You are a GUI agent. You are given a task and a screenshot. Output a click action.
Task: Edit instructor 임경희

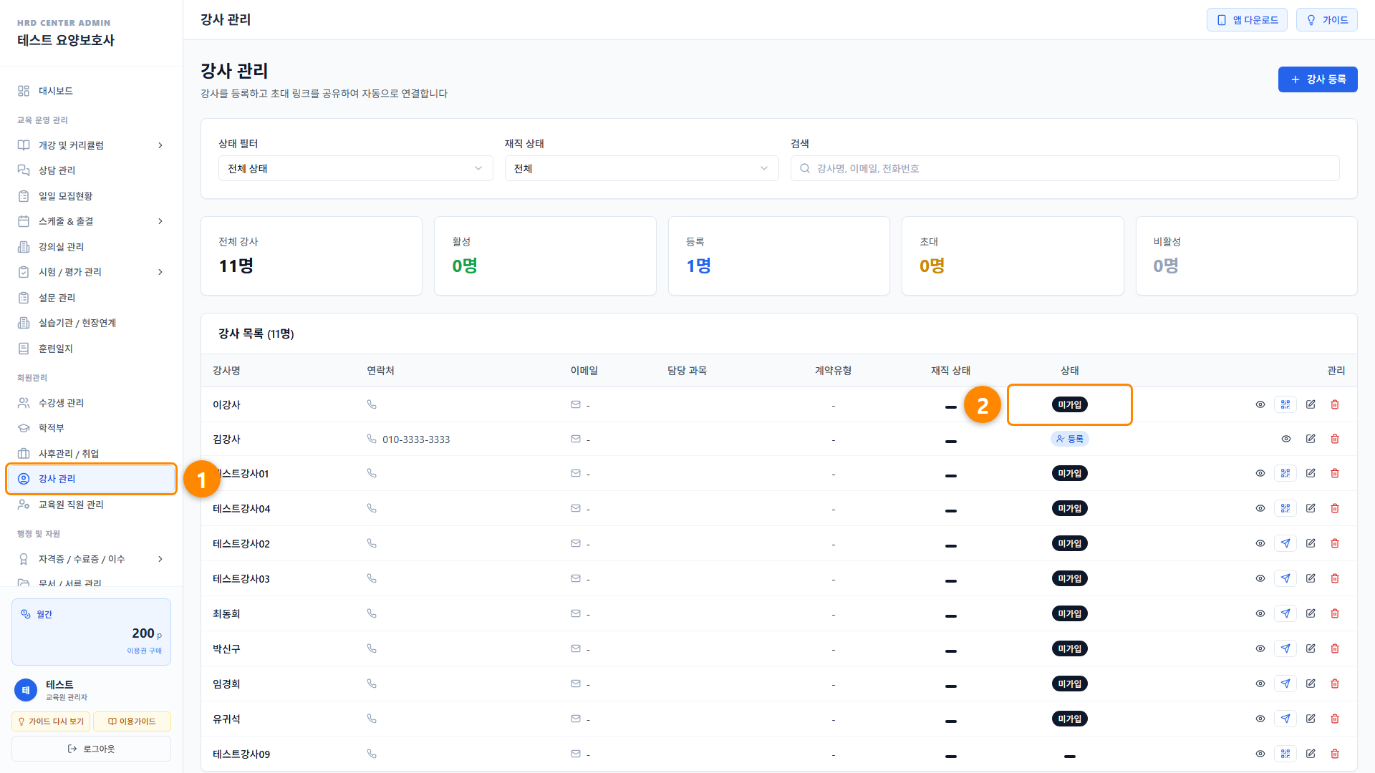tap(1311, 684)
